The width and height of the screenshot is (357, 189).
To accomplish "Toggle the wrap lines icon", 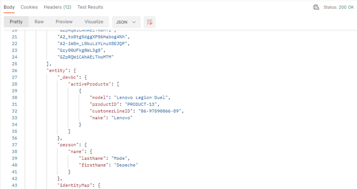I will click(x=149, y=22).
